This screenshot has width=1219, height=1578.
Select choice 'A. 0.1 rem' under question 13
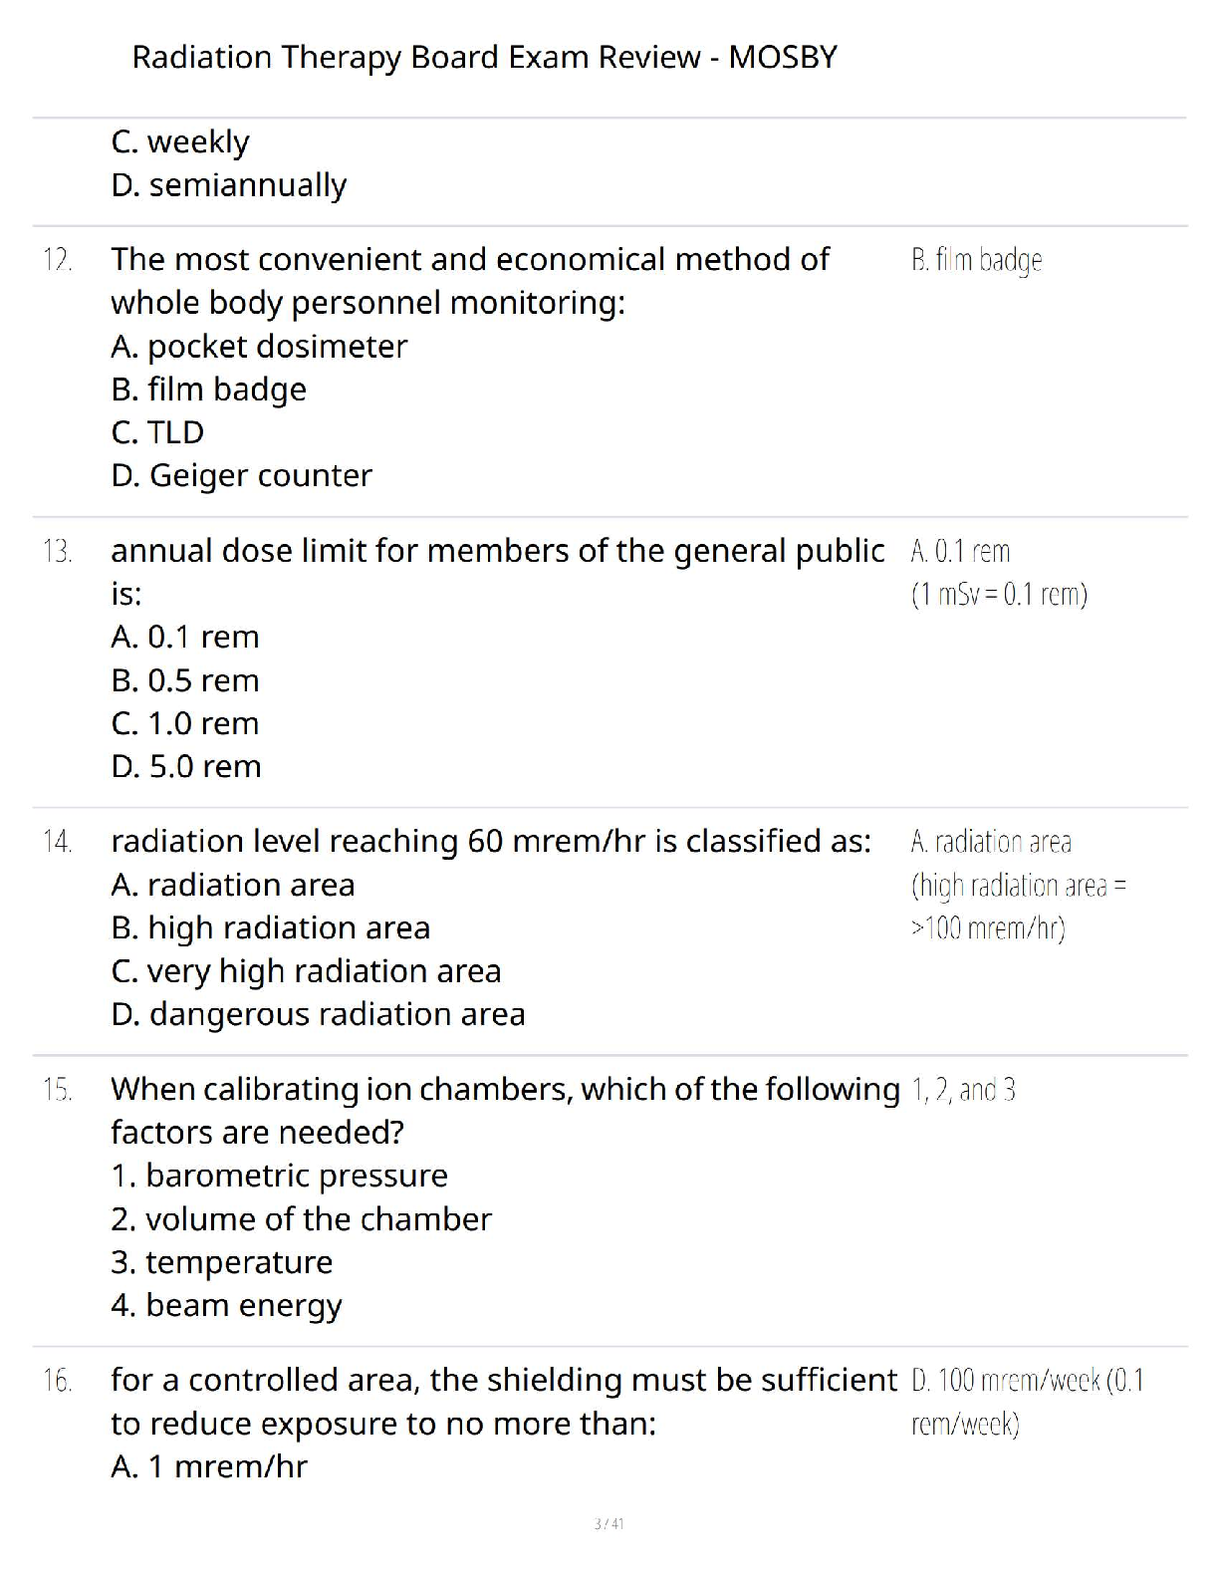[185, 637]
